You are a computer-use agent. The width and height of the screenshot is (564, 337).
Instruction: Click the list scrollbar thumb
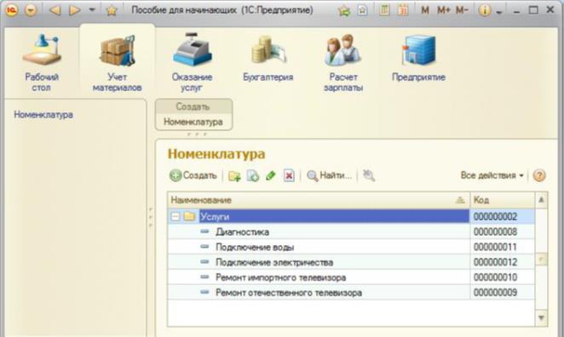(541, 260)
